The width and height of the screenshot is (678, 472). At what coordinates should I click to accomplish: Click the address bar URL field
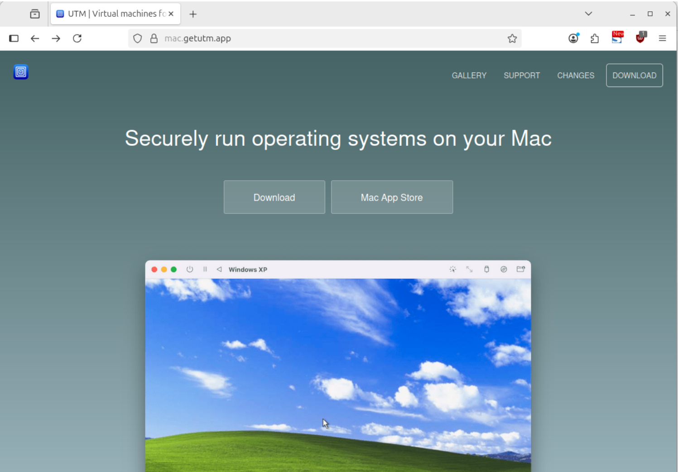(325, 39)
